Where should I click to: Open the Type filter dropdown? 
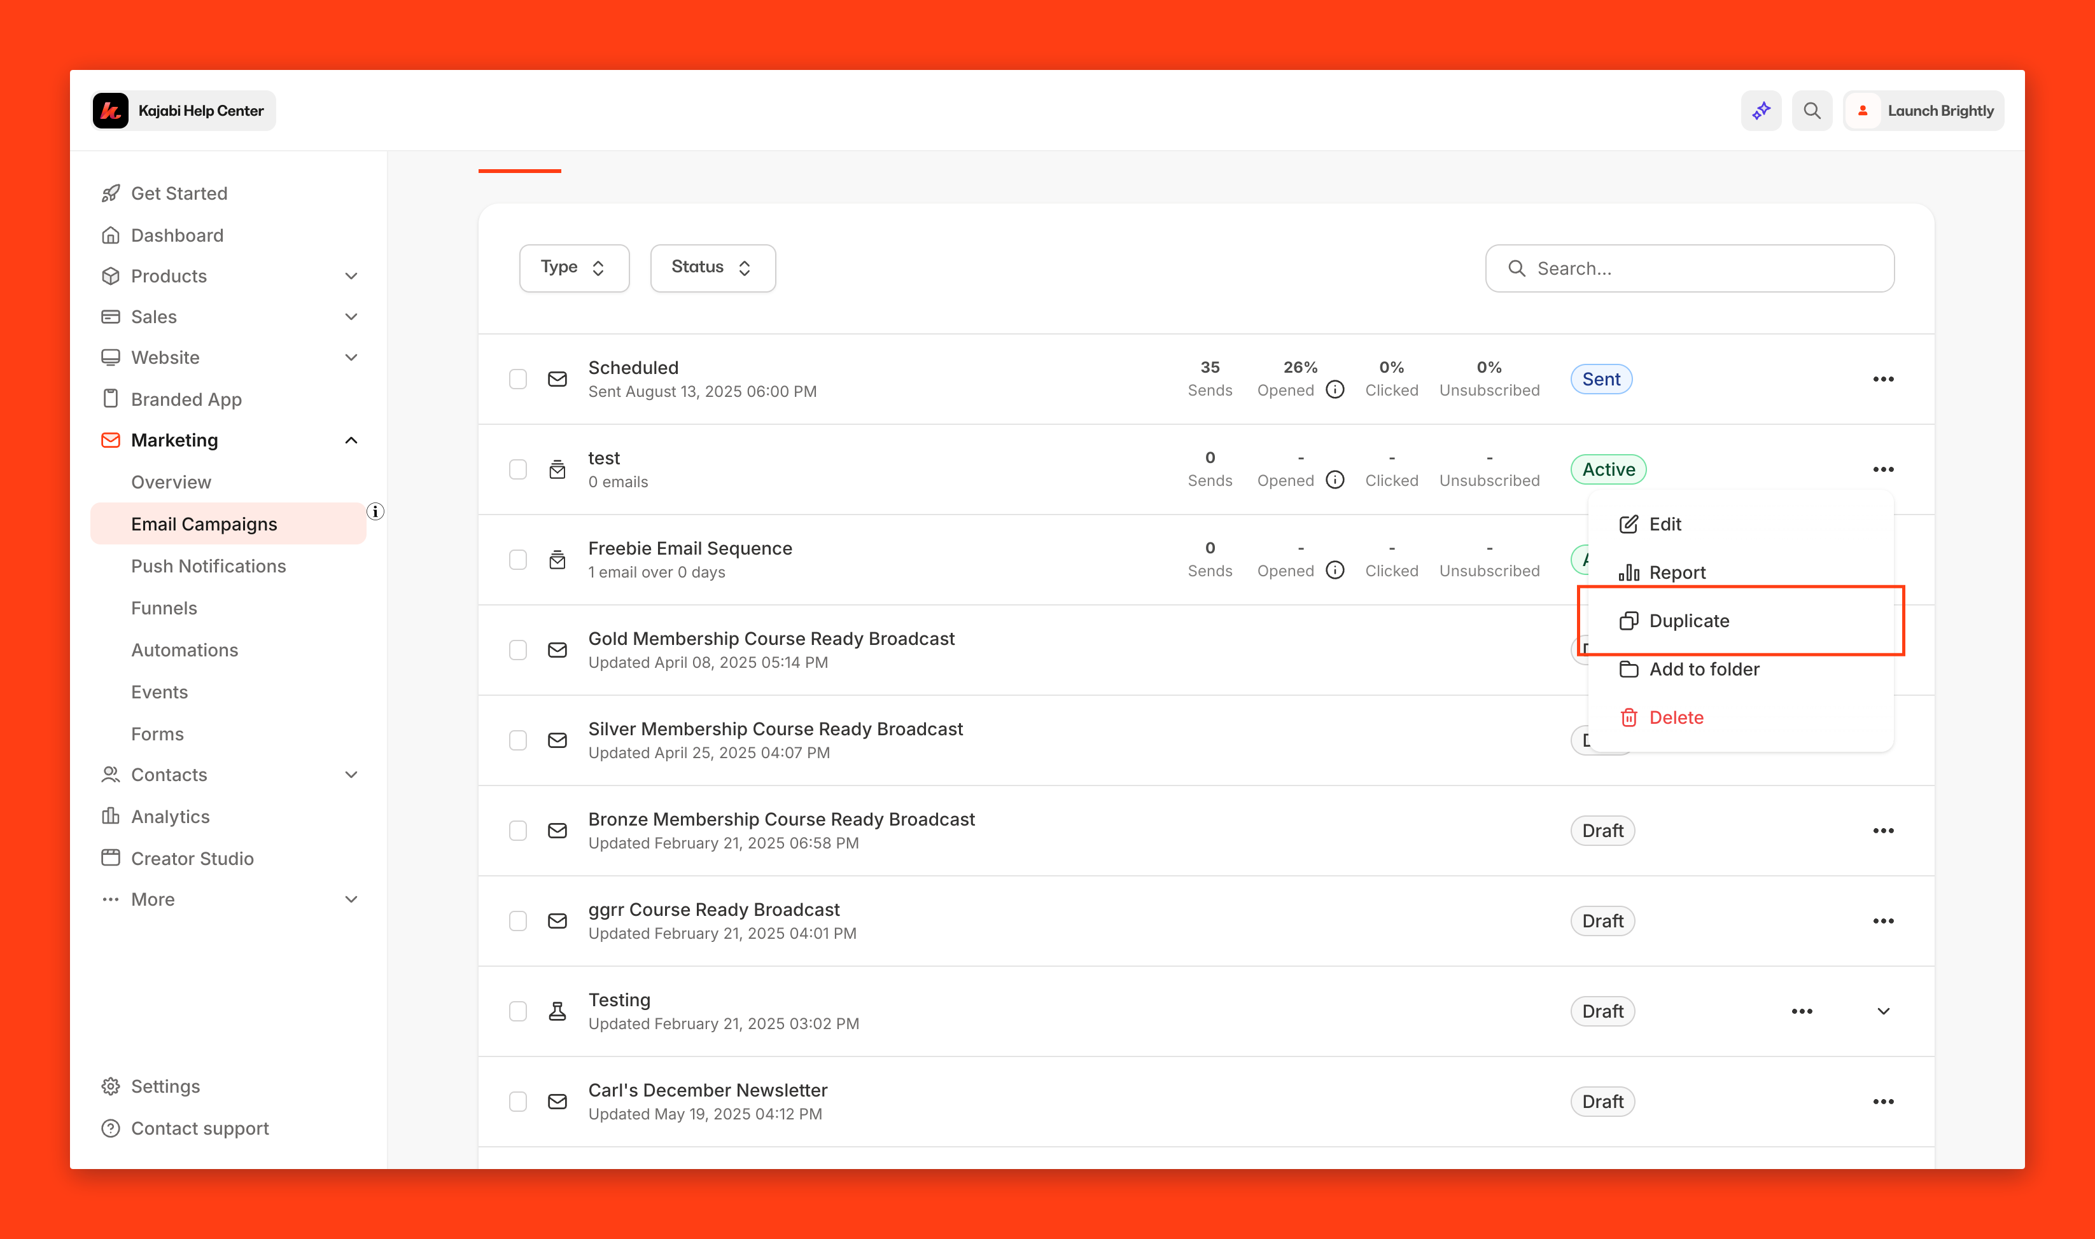point(574,268)
